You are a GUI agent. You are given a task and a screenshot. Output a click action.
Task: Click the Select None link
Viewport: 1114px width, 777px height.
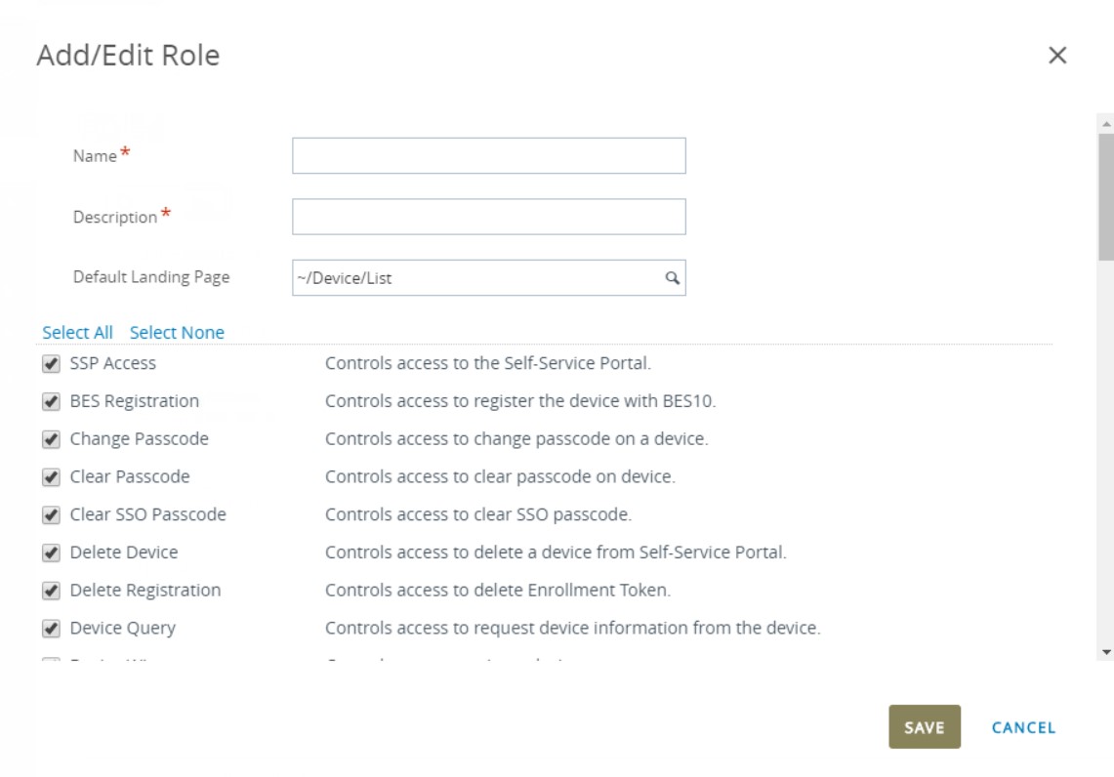pos(177,333)
